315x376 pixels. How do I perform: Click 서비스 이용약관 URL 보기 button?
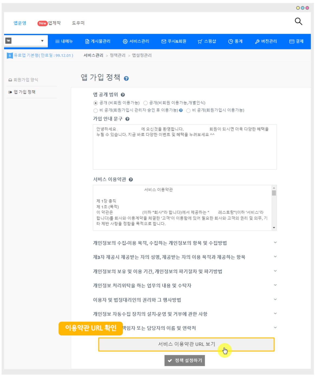187,344
